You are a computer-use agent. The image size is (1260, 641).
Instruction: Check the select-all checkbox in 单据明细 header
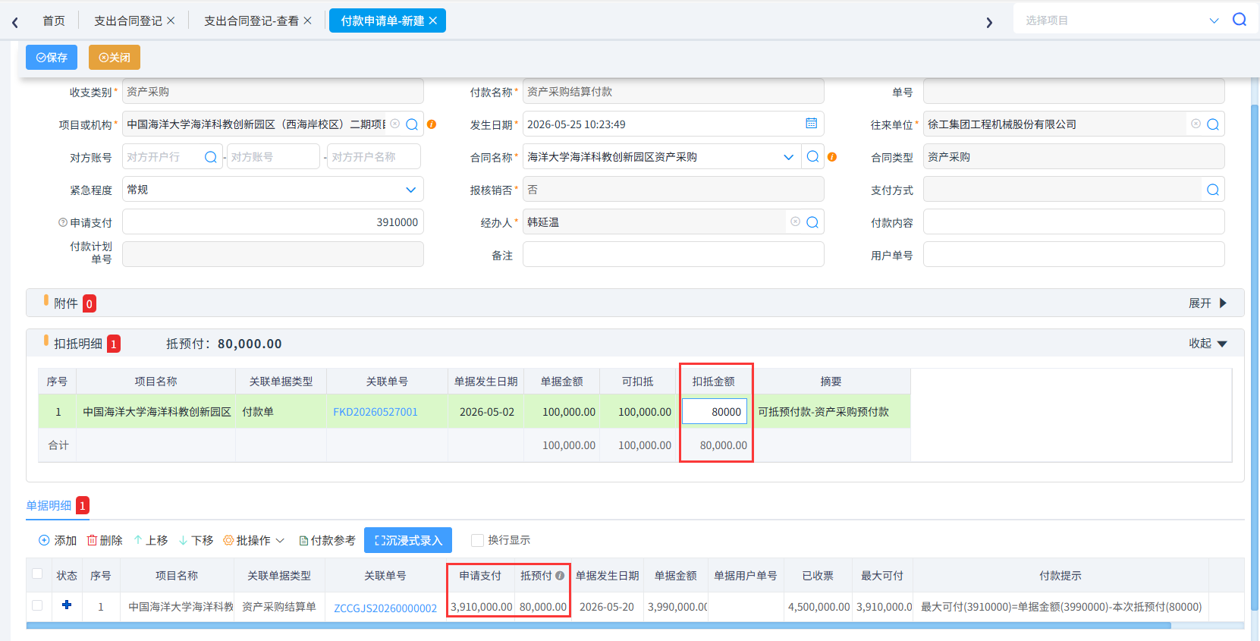(x=37, y=573)
